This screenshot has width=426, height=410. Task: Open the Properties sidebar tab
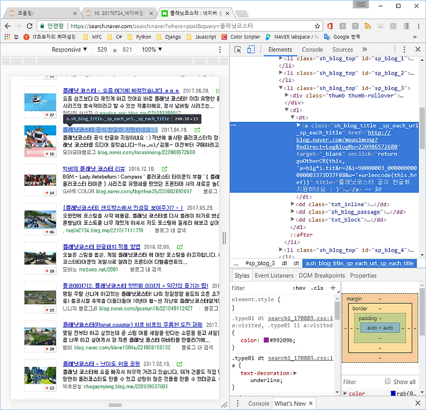coord(363,275)
